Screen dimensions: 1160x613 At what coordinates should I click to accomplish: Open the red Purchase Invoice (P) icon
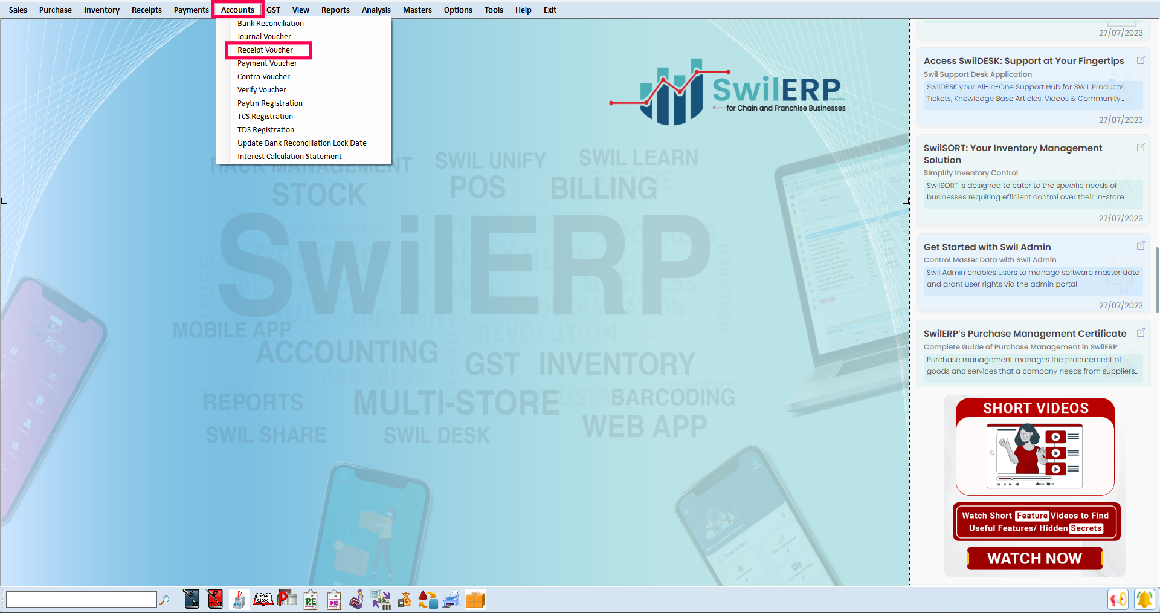pos(215,599)
